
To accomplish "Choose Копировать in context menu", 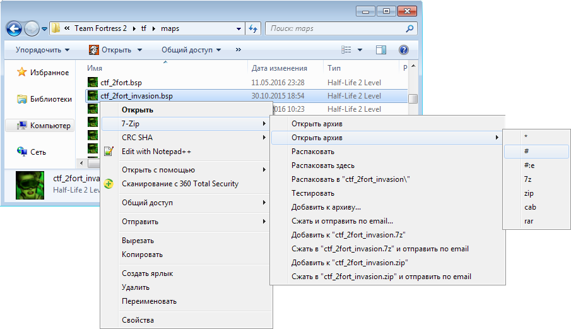I will pos(185,254).
